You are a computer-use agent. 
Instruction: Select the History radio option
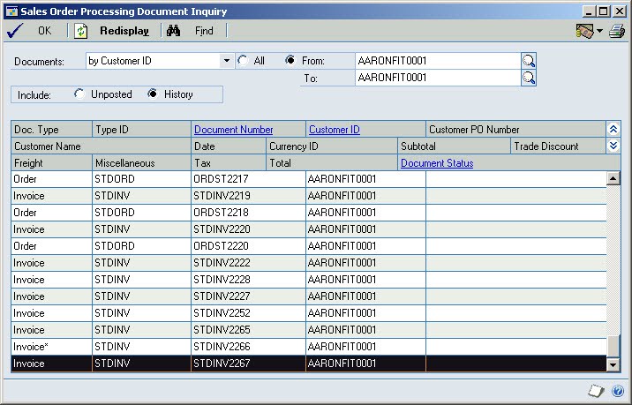click(153, 94)
